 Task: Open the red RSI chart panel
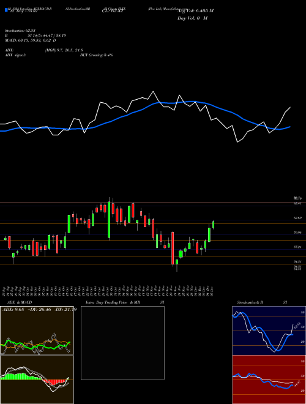tap(269, 380)
